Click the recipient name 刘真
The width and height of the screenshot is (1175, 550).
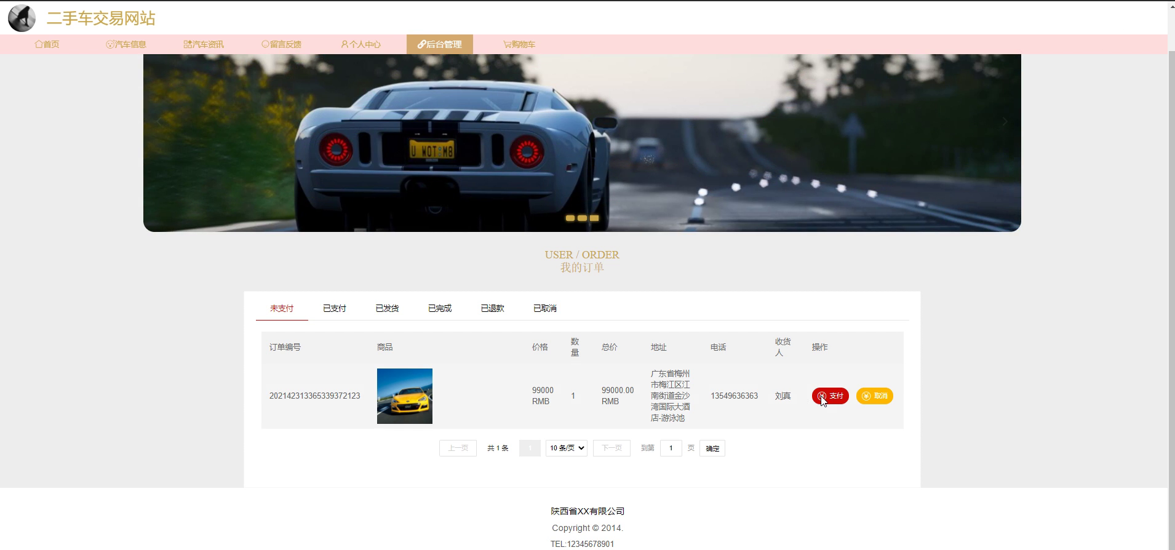pyautogui.click(x=783, y=396)
